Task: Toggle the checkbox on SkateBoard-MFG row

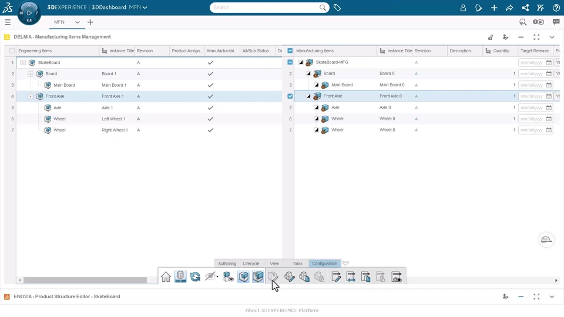Action: point(290,62)
